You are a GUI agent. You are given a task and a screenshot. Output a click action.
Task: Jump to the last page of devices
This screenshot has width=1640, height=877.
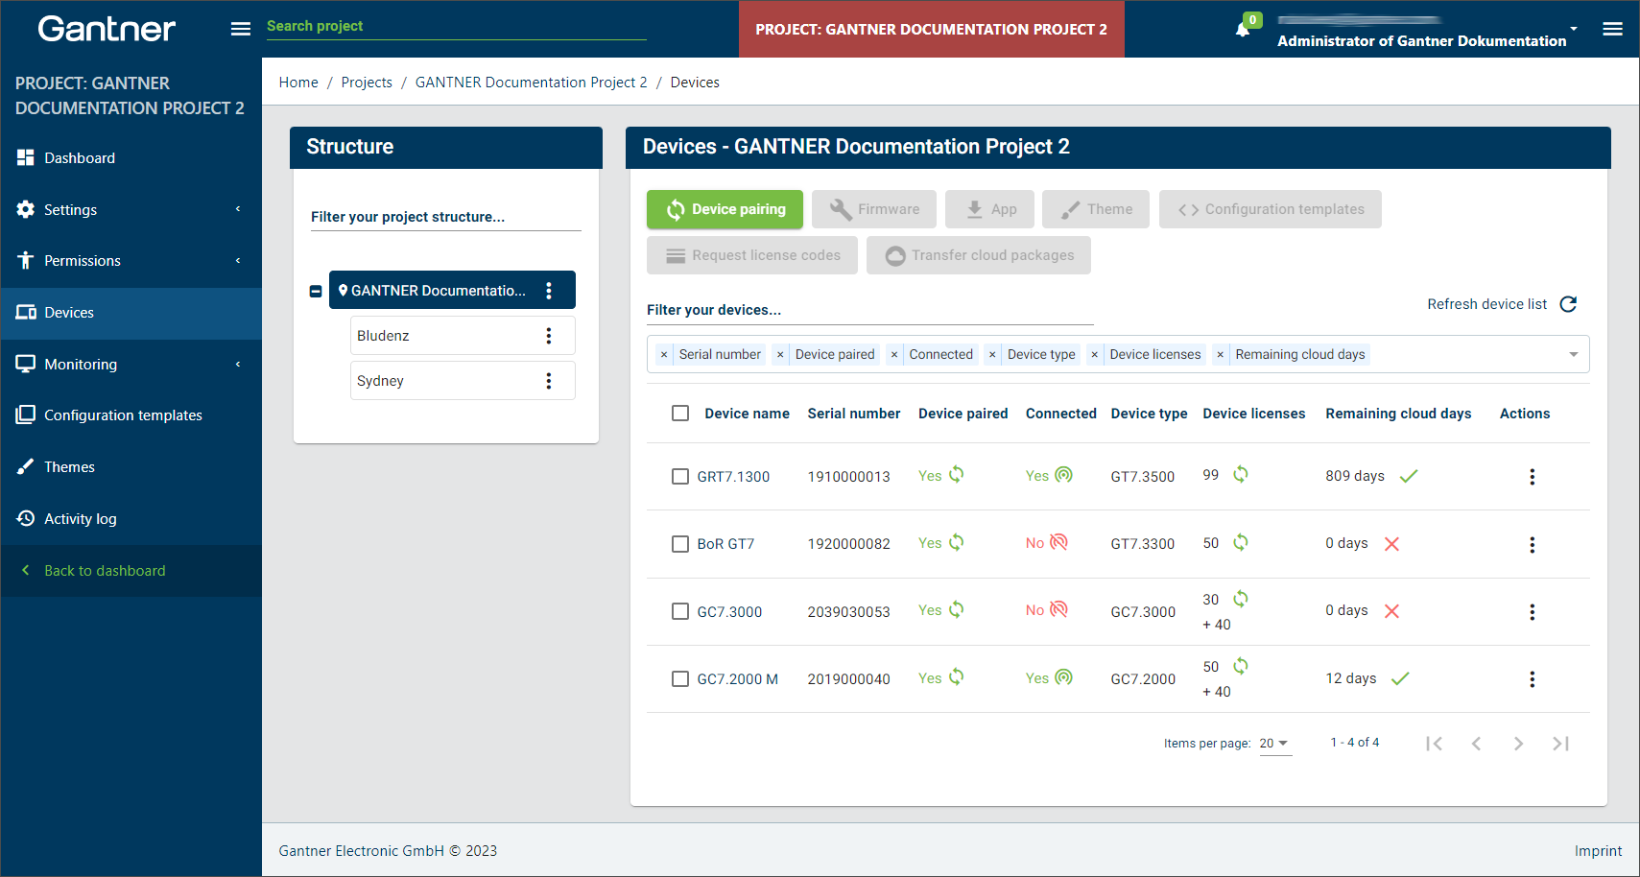1561,744
